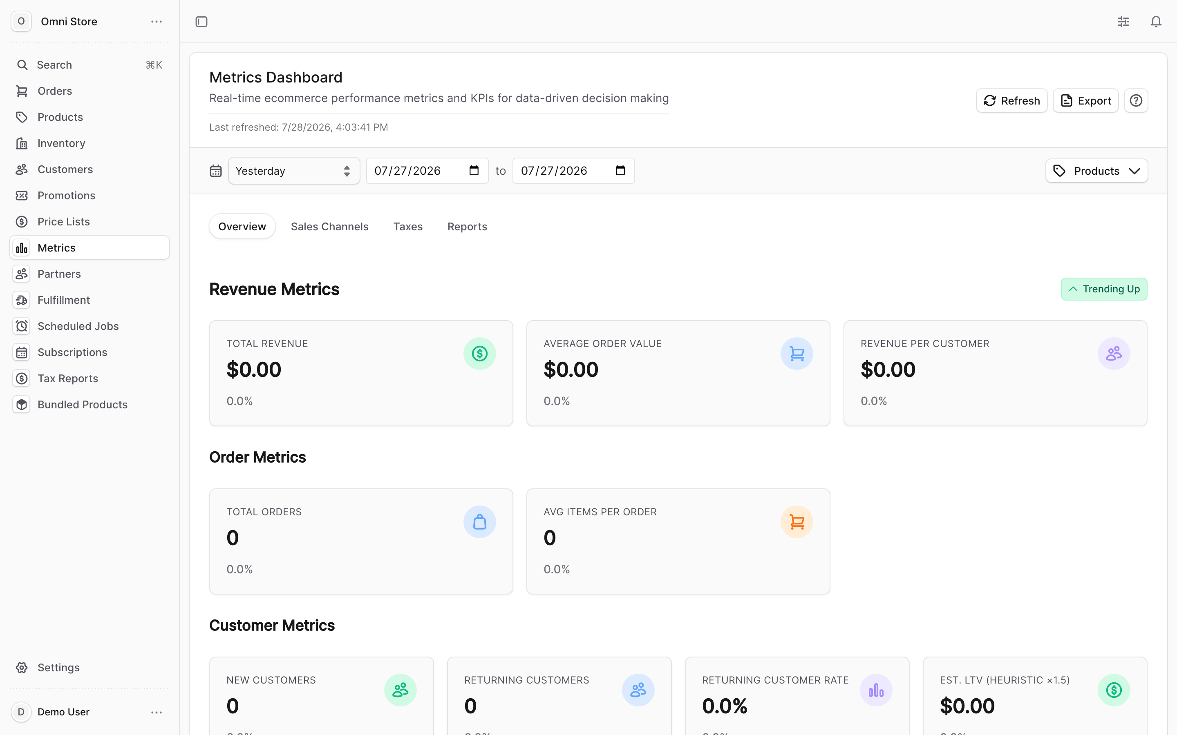Click the New Customers people icon
Screen dimensions: 1177x735
click(400, 690)
